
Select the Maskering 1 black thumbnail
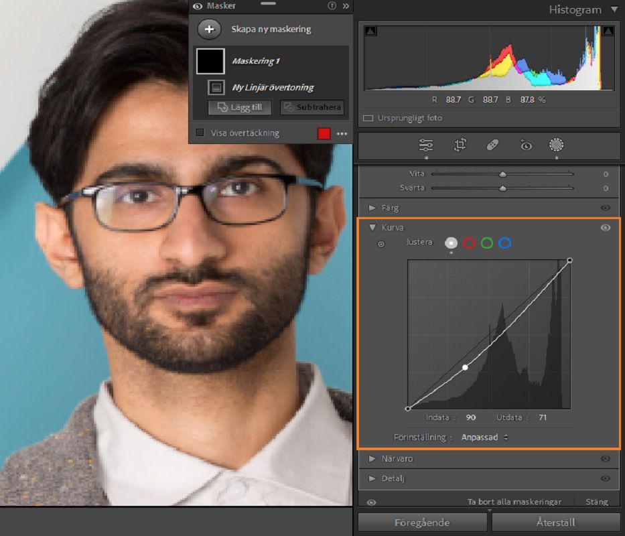pyautogui.click(x=210, y=61)
